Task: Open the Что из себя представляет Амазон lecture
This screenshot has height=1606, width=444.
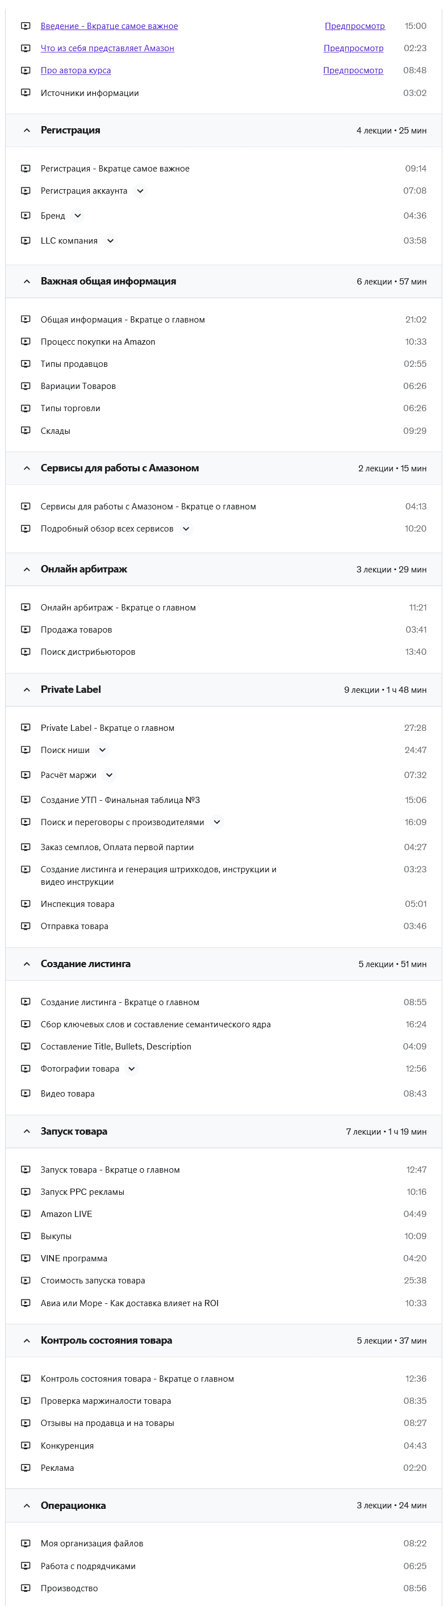Action: pyautogui.click(x=107, y=48)
